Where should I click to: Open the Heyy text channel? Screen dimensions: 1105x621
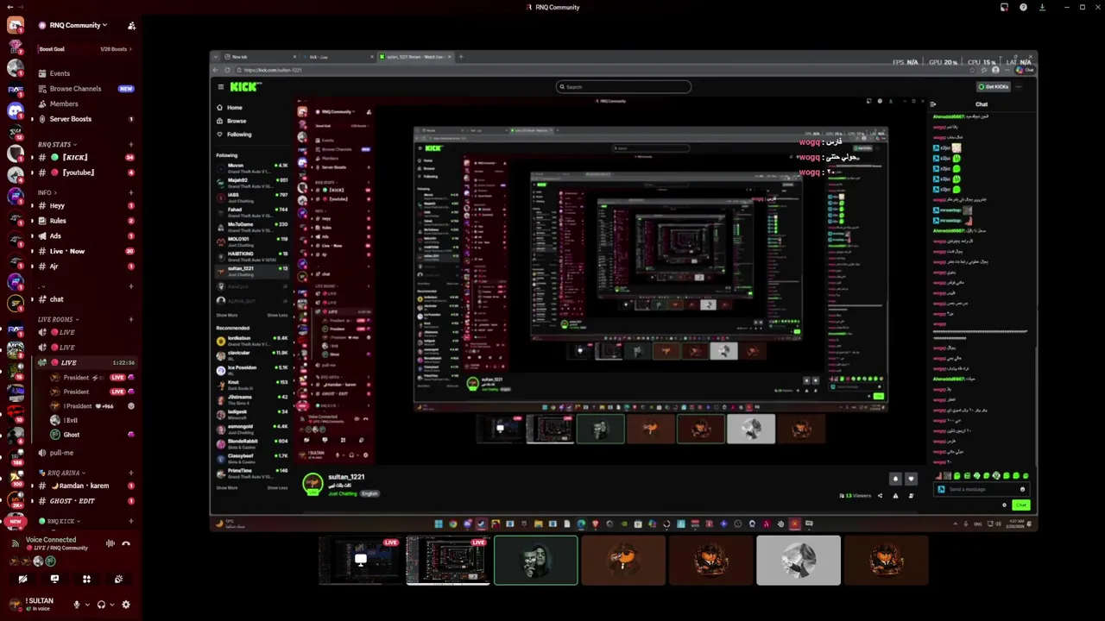pyautogui.click(x=85, y=206)
